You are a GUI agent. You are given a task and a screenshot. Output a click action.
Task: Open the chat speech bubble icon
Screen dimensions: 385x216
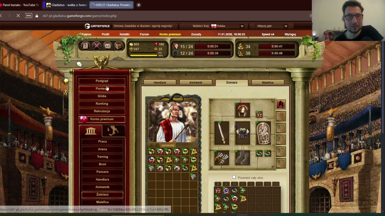click(x=79, y=64)
